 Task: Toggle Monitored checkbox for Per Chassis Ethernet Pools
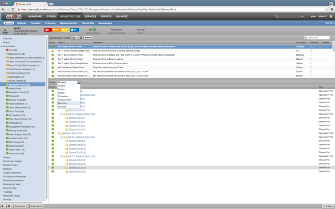pyautogui.click(x=311, y=46)
